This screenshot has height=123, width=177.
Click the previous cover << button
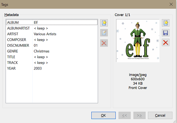tap(124, 115)
